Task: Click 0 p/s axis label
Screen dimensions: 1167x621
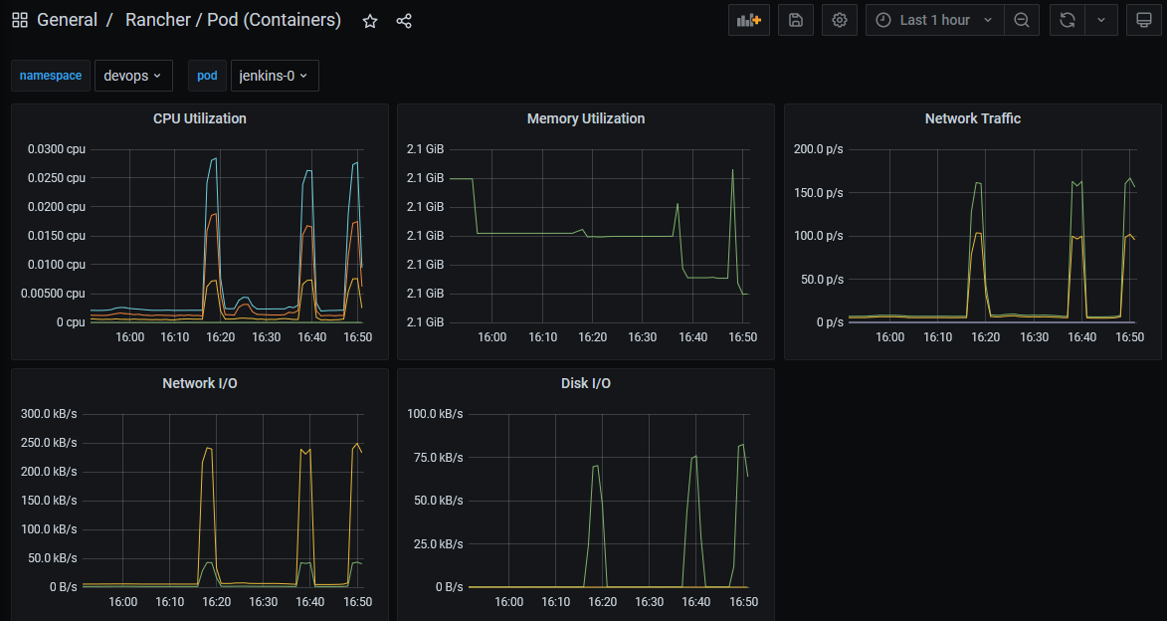Action: coord(830,322)
